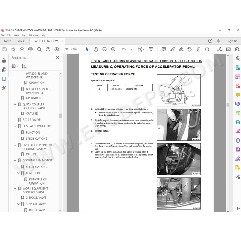Viewport: 241px width, 241px height.
Task: Open the fit page options tool
Action: tap(140, 49)
